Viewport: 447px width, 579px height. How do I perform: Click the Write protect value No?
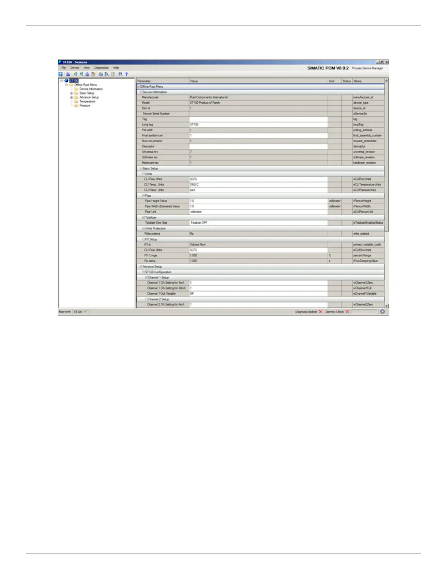coord(258,234)
